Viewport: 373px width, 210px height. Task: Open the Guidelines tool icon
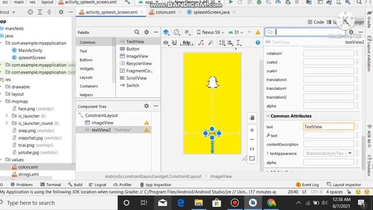click(x=238, y=43)
